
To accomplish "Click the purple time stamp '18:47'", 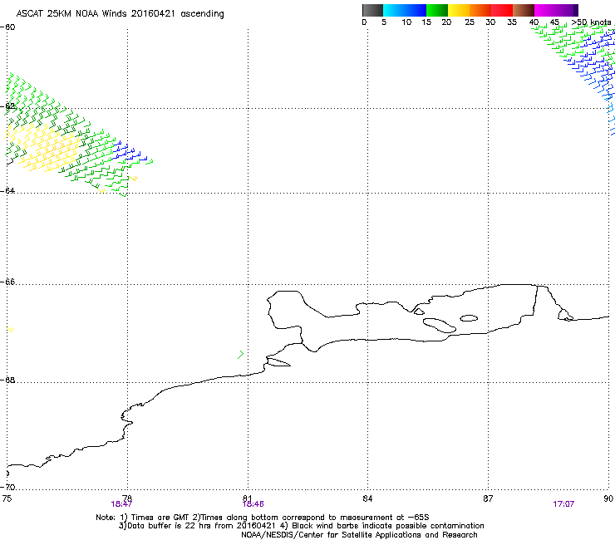I will pos(121,504).
